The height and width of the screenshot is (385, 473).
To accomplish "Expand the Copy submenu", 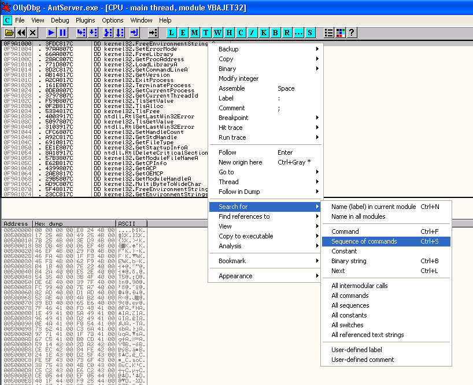I will (x=266, y=59).
